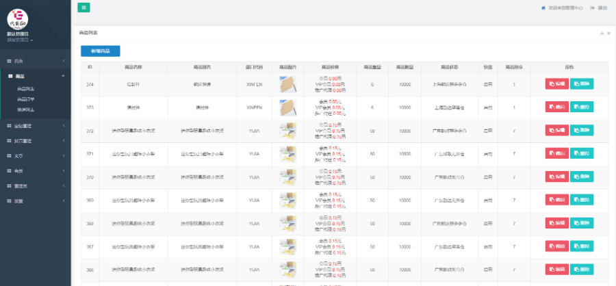Viewport: 616px width, 286px height.
Task: Open the product image in row 370
Action: (x=288, y=177)
